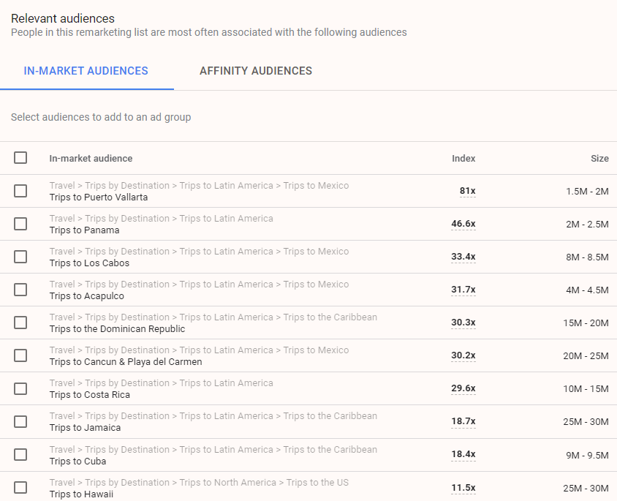Switch to the Affinity Audiences tab
Screen dimensions: 617x501
(x=256, y=71)
